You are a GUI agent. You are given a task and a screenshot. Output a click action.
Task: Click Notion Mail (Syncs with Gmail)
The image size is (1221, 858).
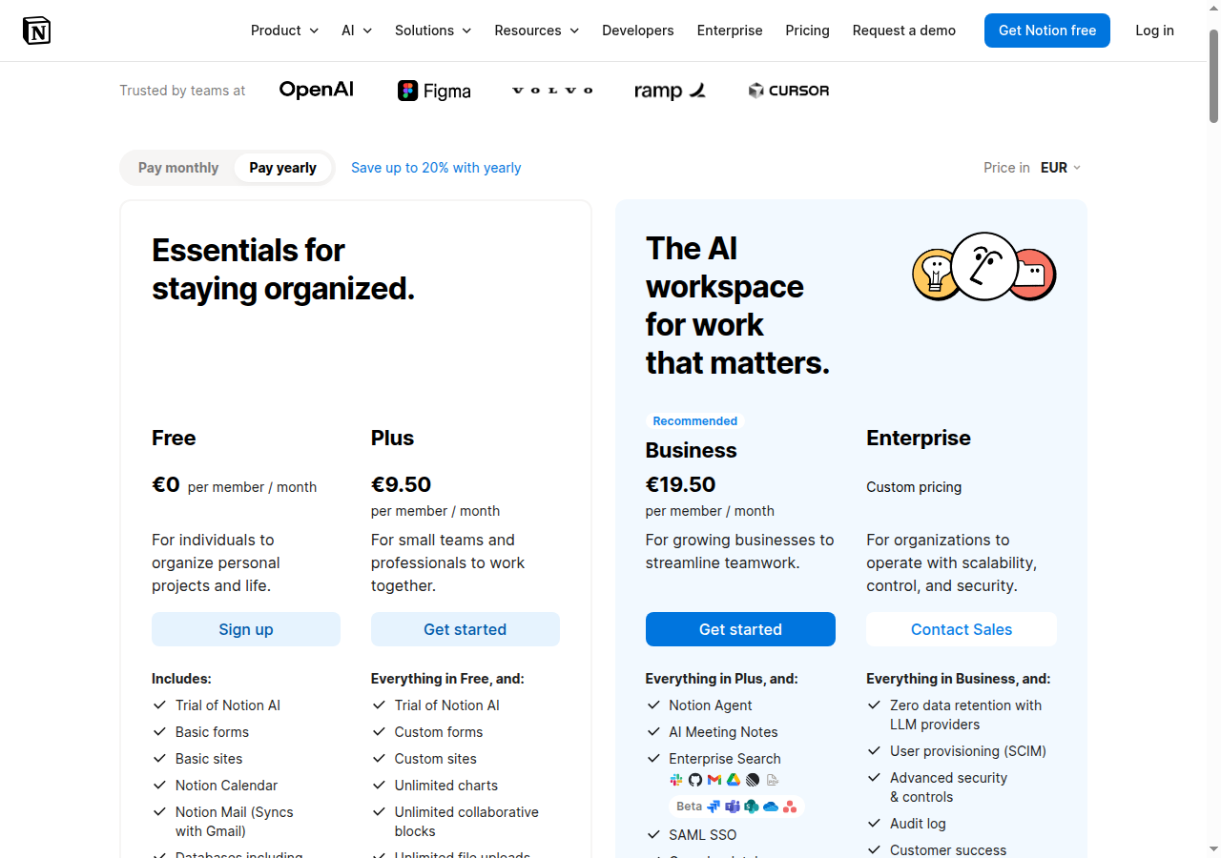235,822
